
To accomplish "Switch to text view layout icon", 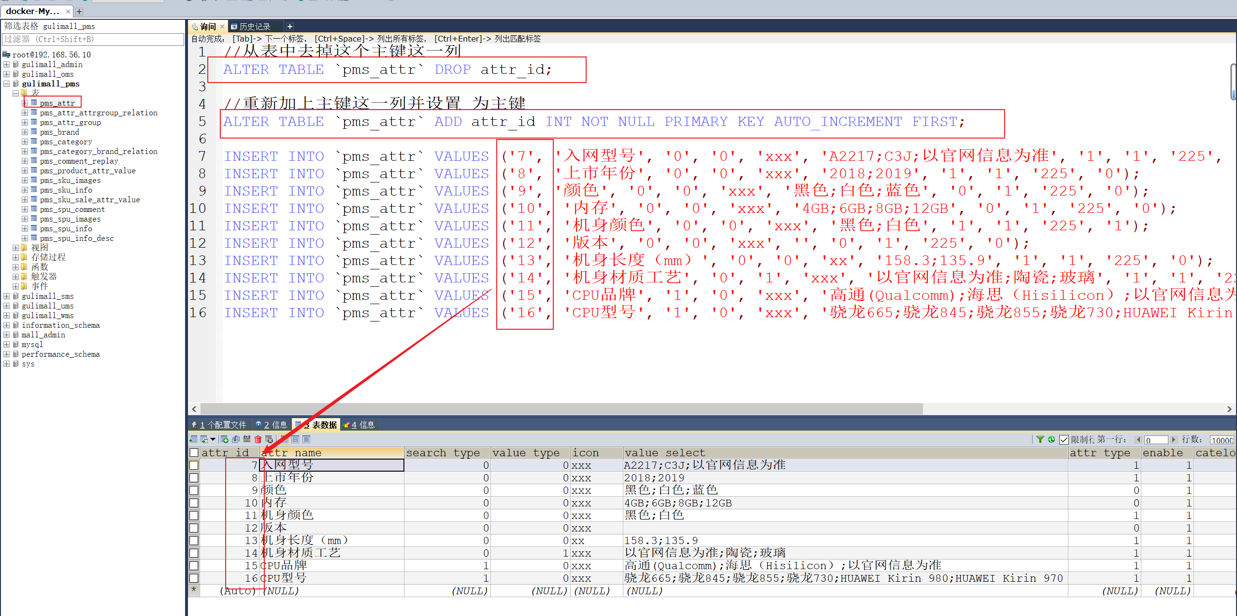I will coord(306,439).
